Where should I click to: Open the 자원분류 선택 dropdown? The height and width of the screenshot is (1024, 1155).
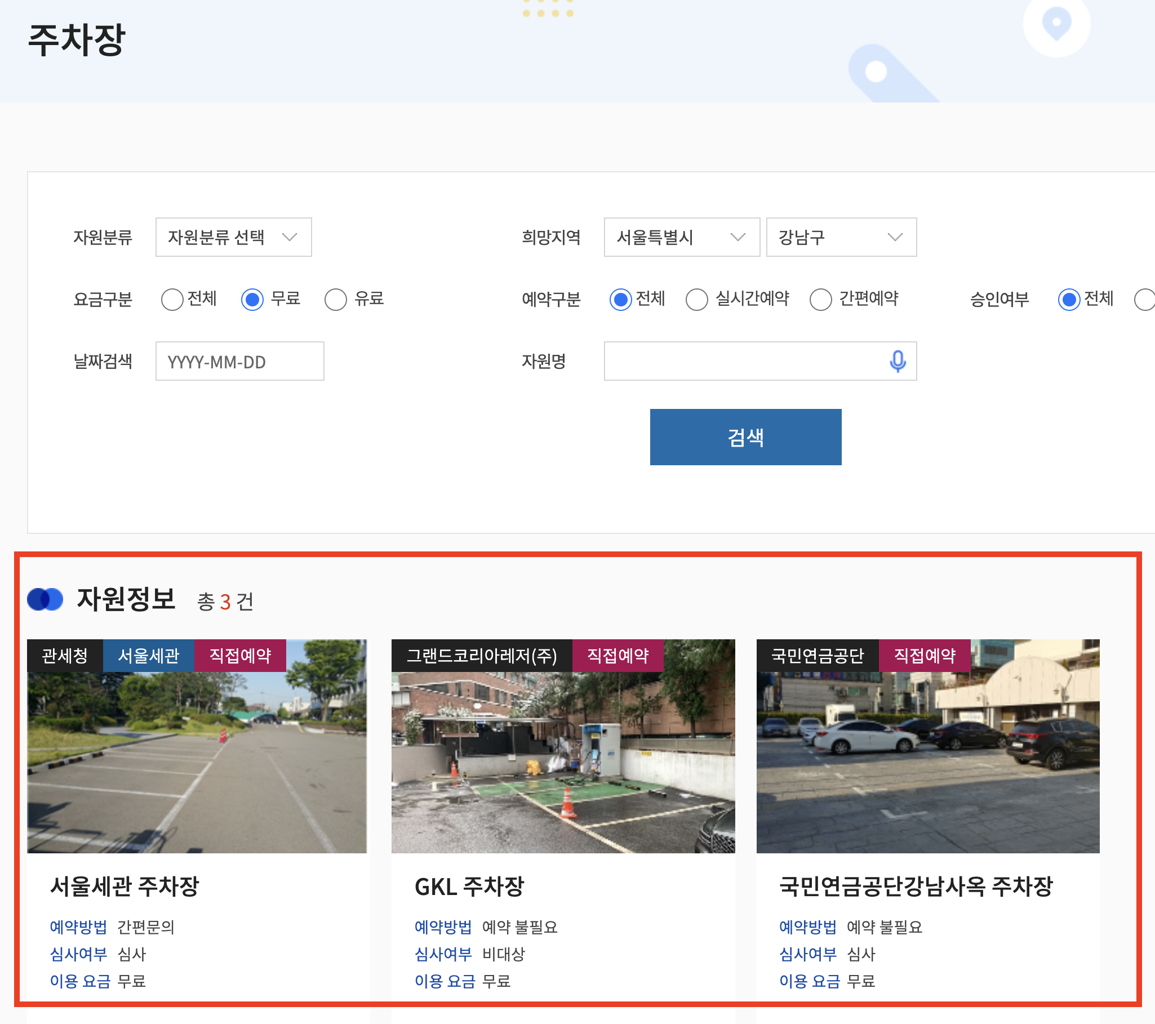[x=233, y=237]
